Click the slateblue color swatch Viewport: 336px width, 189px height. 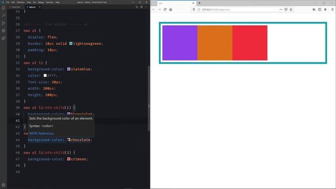[x=69, y=69]
